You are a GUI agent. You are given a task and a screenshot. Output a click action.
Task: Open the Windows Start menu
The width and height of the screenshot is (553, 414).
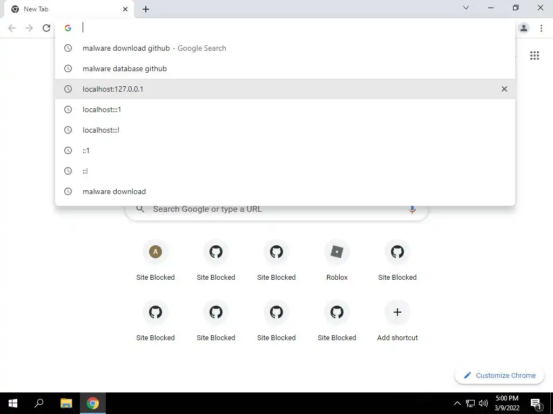pos(13,403)
